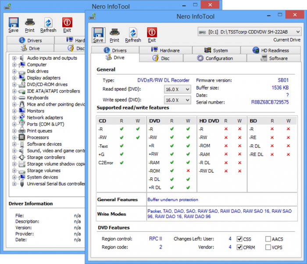Click front window title bar app icon

[93, 16]
